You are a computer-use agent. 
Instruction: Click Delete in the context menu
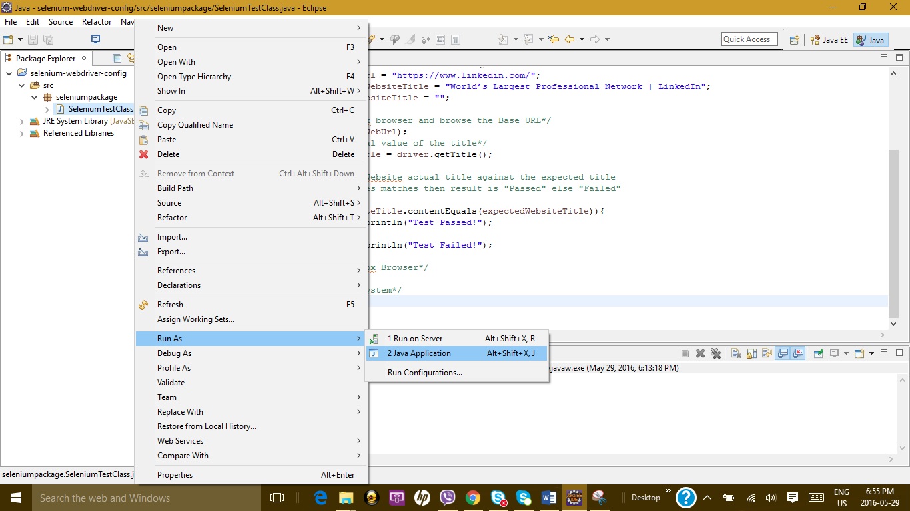(250, 154)
